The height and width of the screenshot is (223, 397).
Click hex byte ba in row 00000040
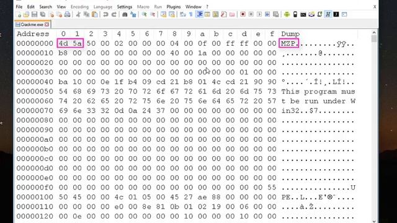pyautogui.click(x=63, y=82)
